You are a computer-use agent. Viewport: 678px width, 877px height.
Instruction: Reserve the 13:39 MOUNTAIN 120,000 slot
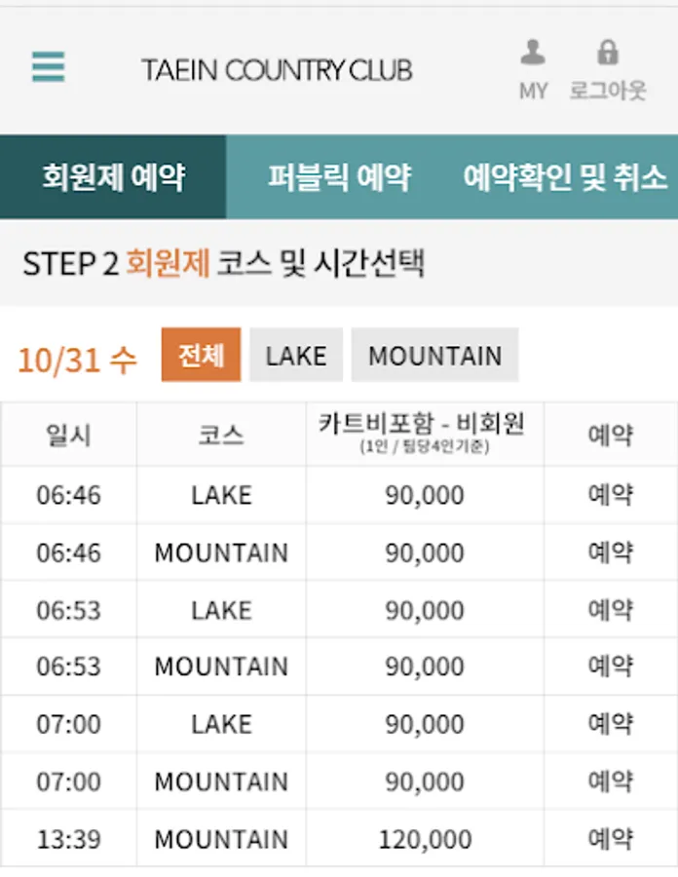tap(611, 838)
